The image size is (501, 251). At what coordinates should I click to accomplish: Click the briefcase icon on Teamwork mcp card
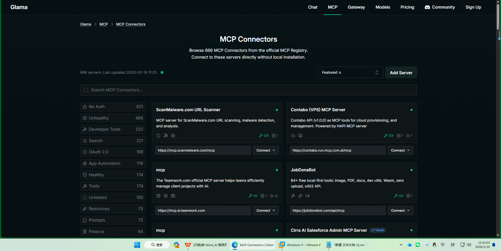[x=173, y=196]
